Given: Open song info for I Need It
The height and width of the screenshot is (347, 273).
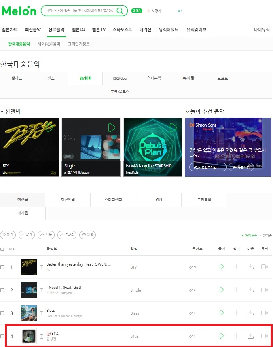Looking at the screenshot, I should (x=42, y=290).
